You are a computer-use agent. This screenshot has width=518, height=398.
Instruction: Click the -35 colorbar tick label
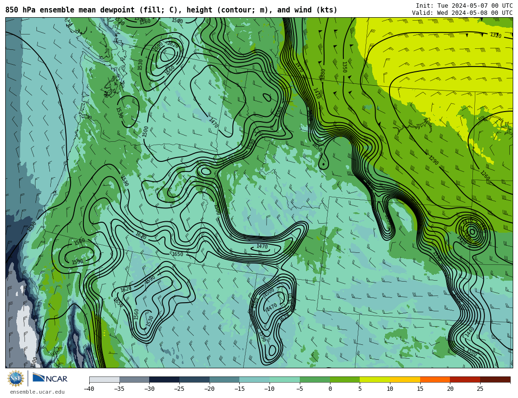click(119, 389)
